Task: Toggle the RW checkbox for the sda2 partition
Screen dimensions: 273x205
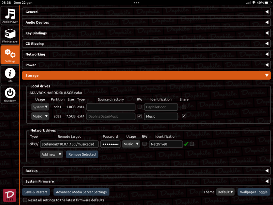Action: pos(139,116)
